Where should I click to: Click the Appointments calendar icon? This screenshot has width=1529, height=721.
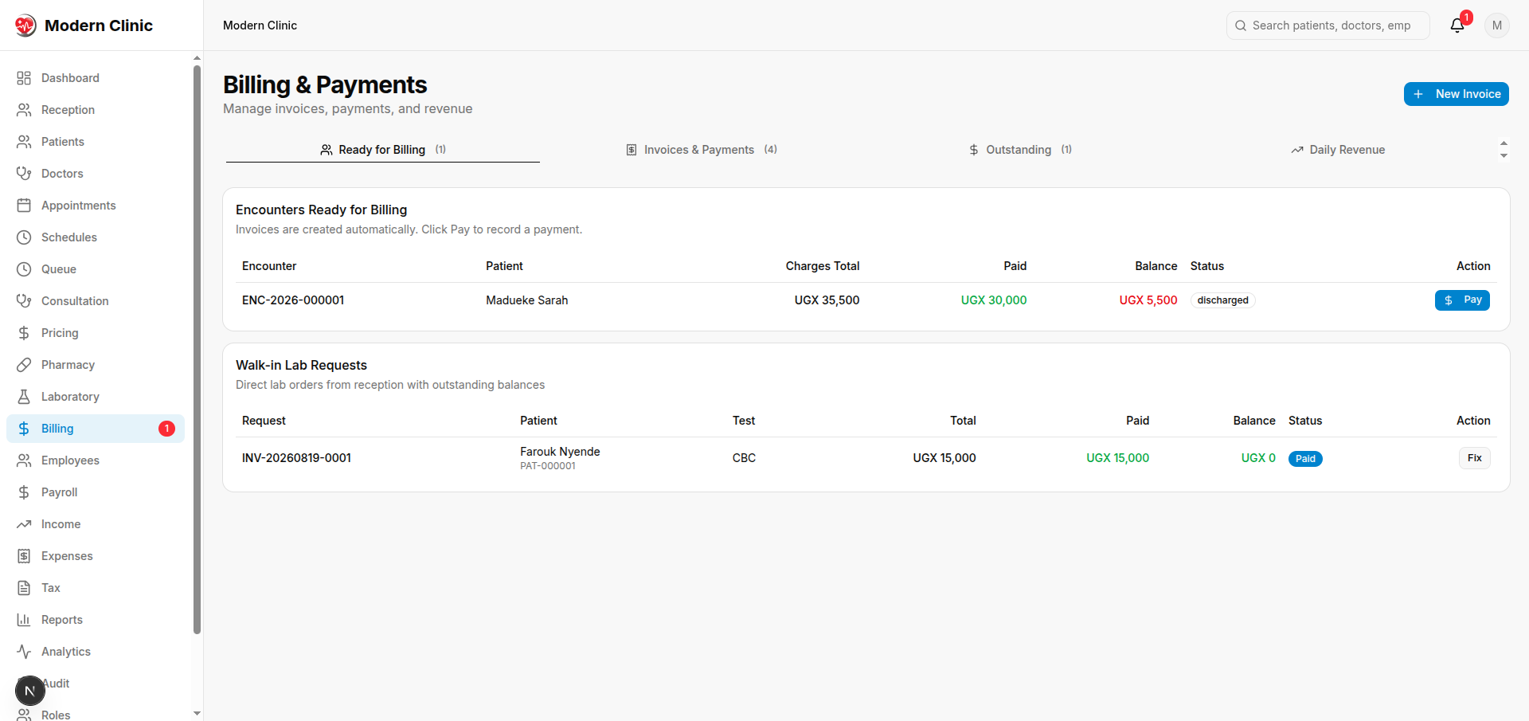coord(24,206)
